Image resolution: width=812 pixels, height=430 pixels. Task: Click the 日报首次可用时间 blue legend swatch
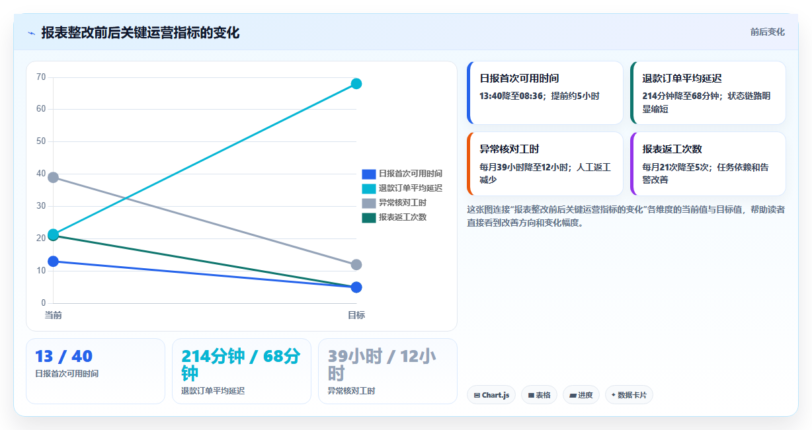[x=369, y=174]
